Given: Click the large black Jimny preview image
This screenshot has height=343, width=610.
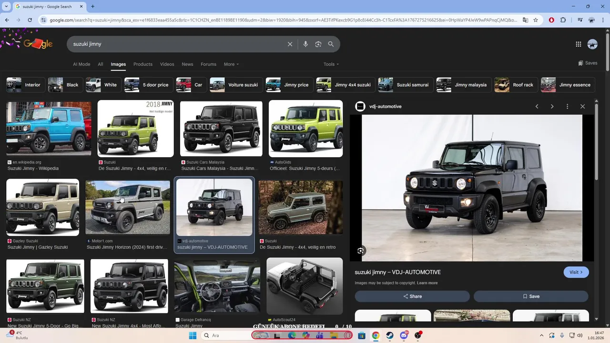Looking at the screenshot, I should tap(472, 188).
